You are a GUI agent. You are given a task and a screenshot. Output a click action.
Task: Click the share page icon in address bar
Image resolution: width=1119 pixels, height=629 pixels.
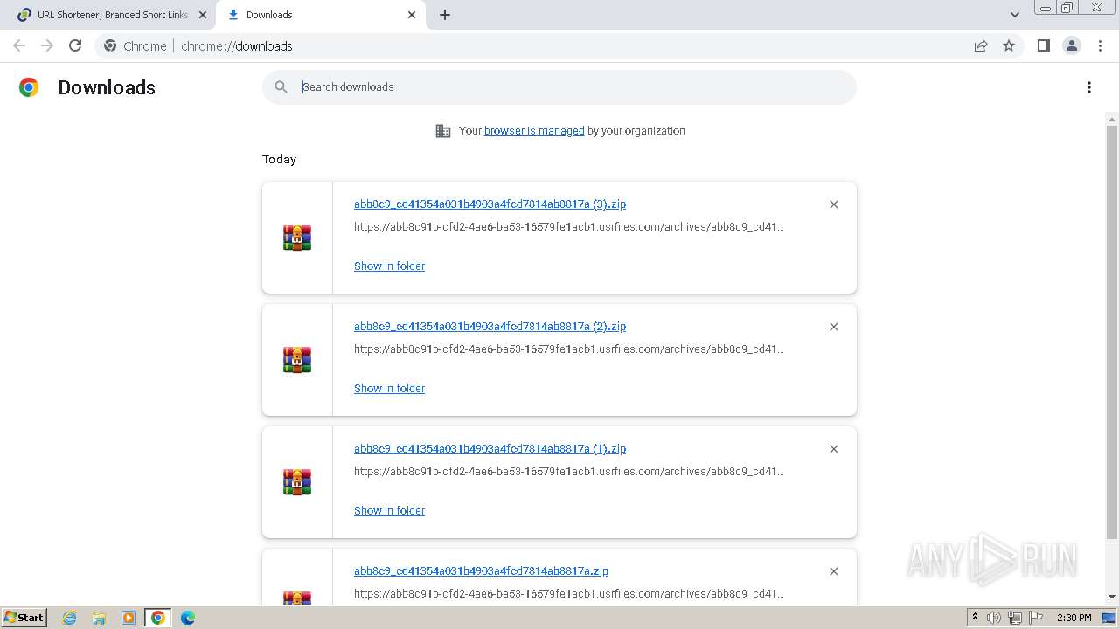click(x=981, y=45)
